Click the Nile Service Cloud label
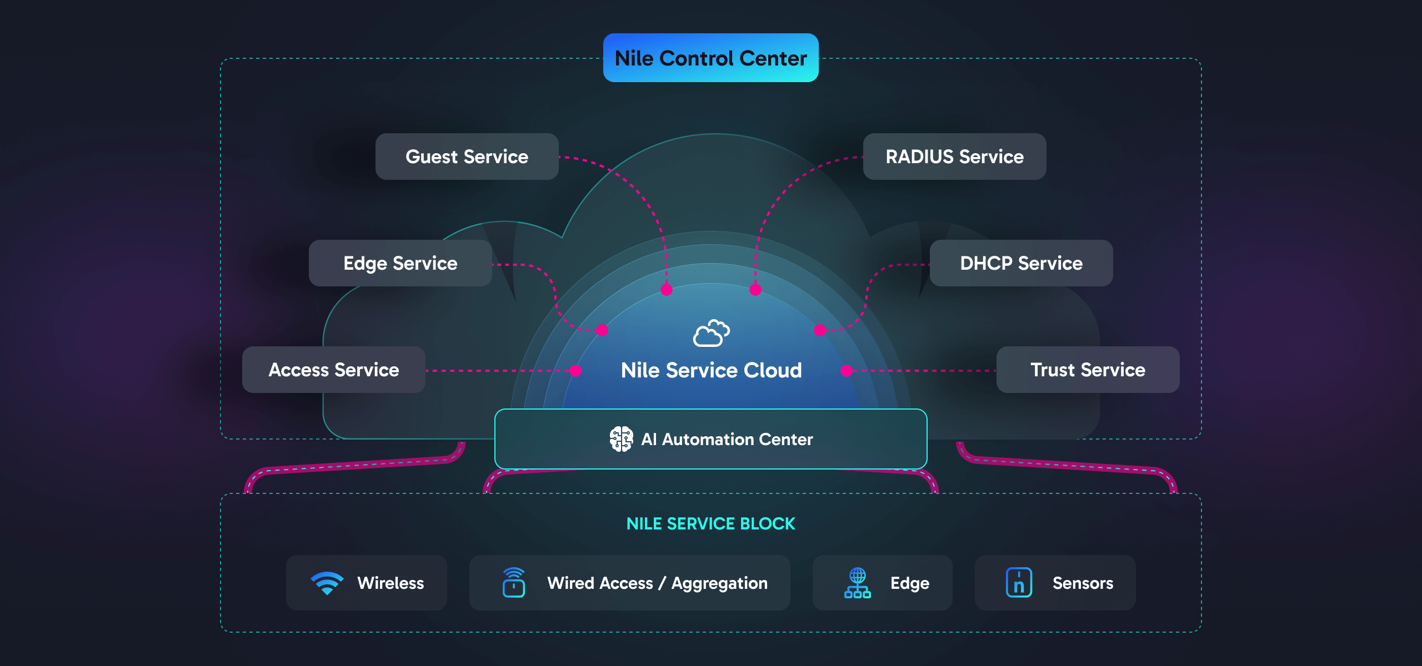 click(x=711, y=370)
